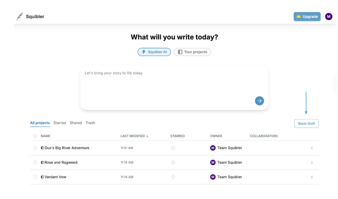This screenshot has height=199, width=338.
Task: Click the document icon beside Rose and Ragweed
Action: coord(42,162)
